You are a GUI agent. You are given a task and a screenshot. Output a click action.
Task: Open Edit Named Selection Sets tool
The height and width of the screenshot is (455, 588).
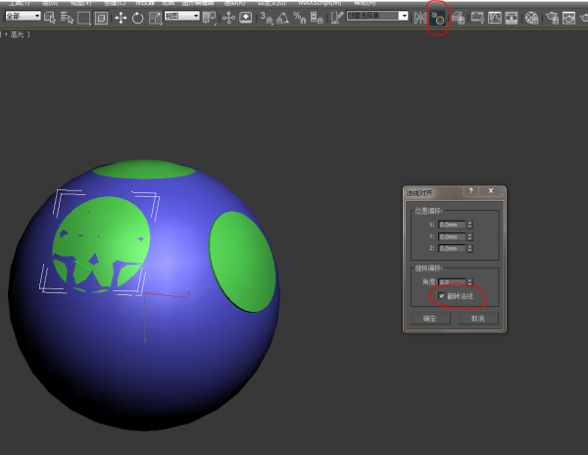(x=337, y=18)
